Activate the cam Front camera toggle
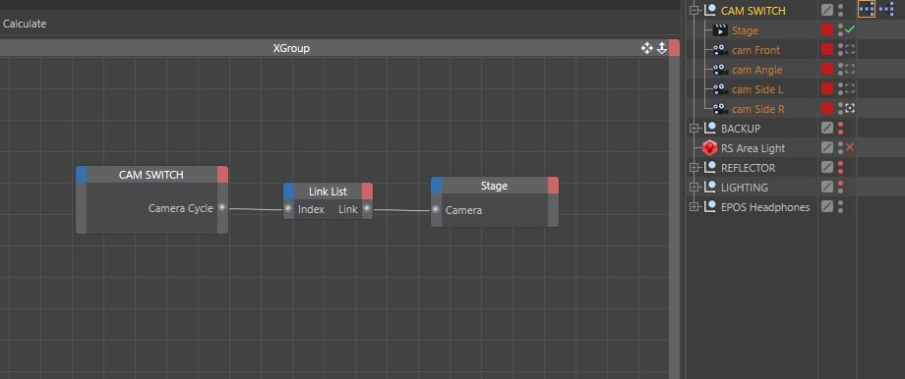This screenshot has height=379, width=905. (850, 50)
